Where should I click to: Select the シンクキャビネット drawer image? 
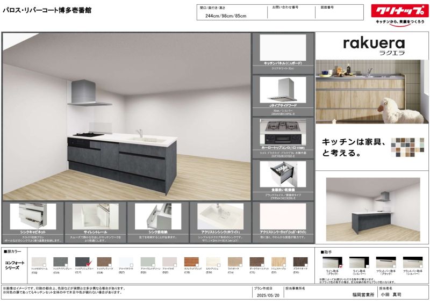(33, 216)
